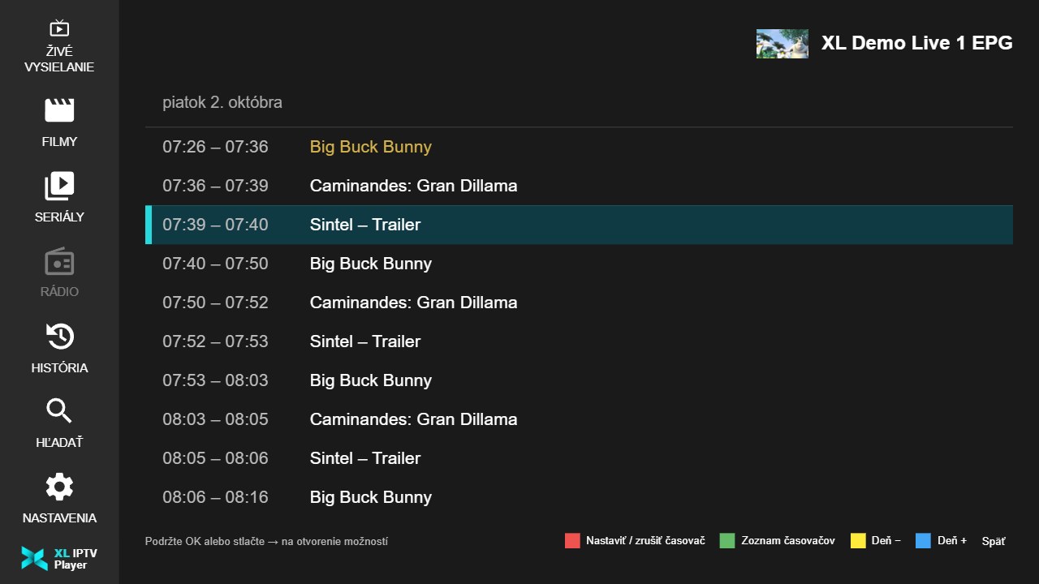
Task: Open the SERIÁLY menu label
Action: click(x=59, y=217)
